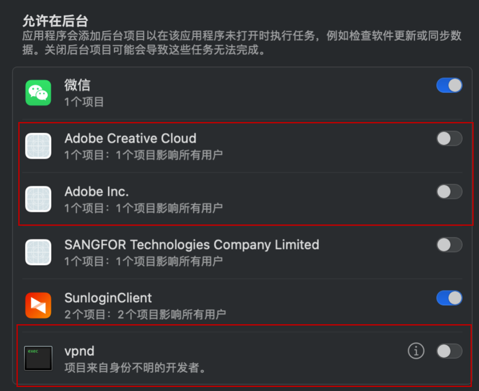Enable the Adobe Creative Cloud toggle
479x391 pixels.
click(449, 138)
